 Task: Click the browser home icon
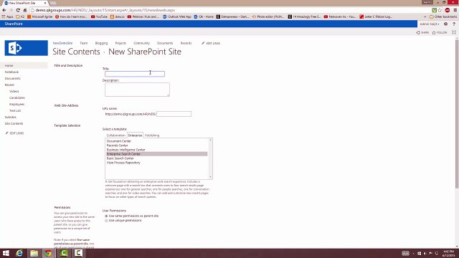(x=25, y=10)
